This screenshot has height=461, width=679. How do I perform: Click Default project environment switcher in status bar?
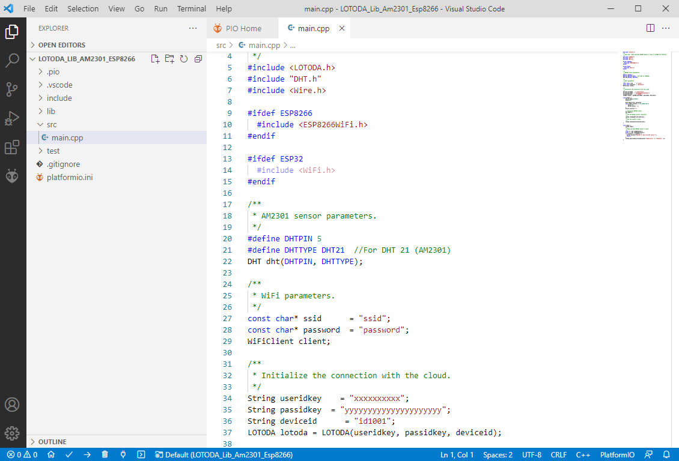pos(224,454)
